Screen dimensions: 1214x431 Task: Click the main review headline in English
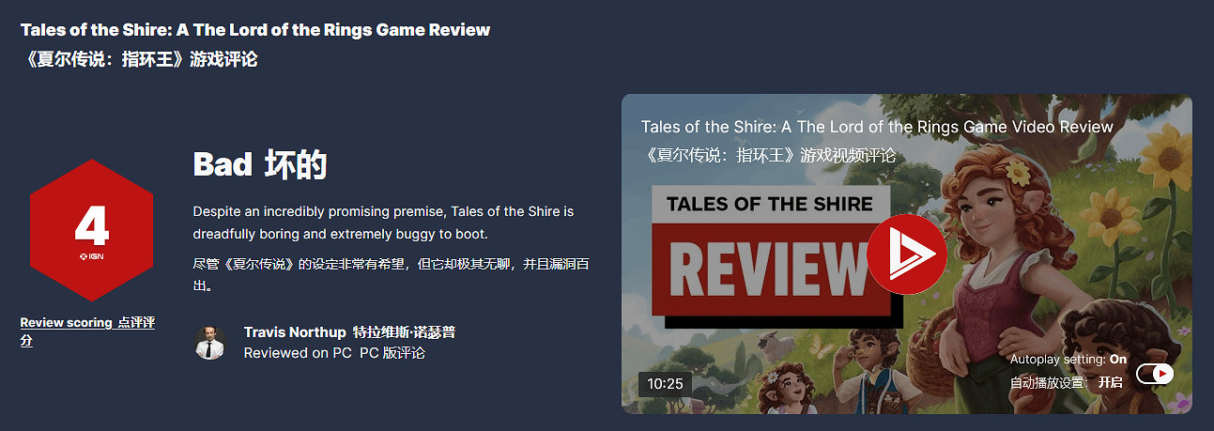click(255, 29)
